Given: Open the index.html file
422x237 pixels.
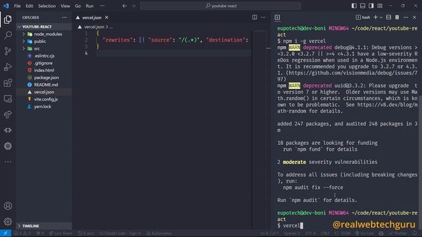Looking at the screenshot, I should pyautogui.click(x=44, y=70).
